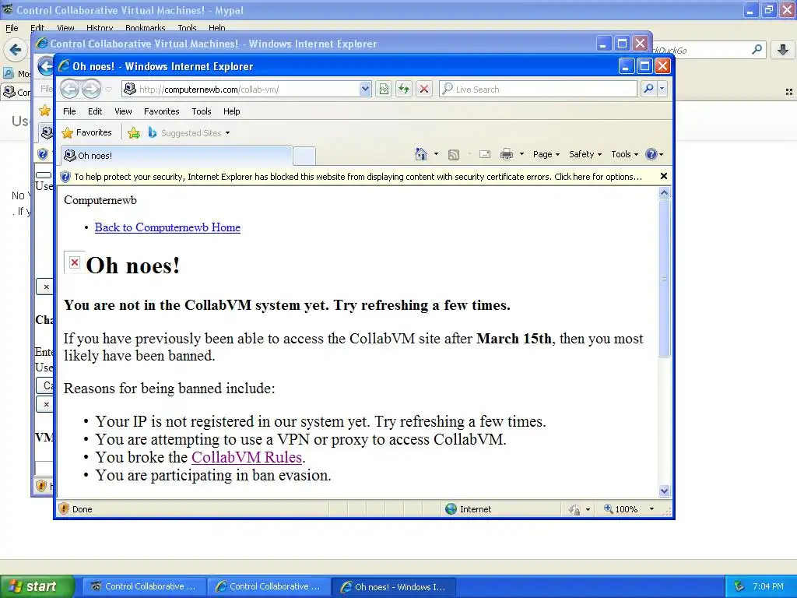This screenshot has width=797, height=598.
Task: Open the search provider dropdown arrow
Action: 662,89
